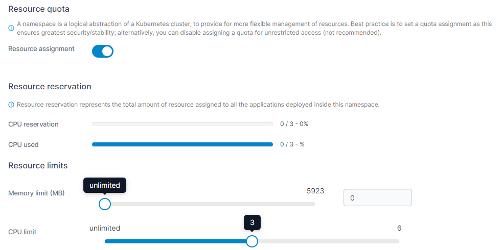Click the CPU reservation progress bar
This screenshot has height=250, width=503.
coord(182,124)
